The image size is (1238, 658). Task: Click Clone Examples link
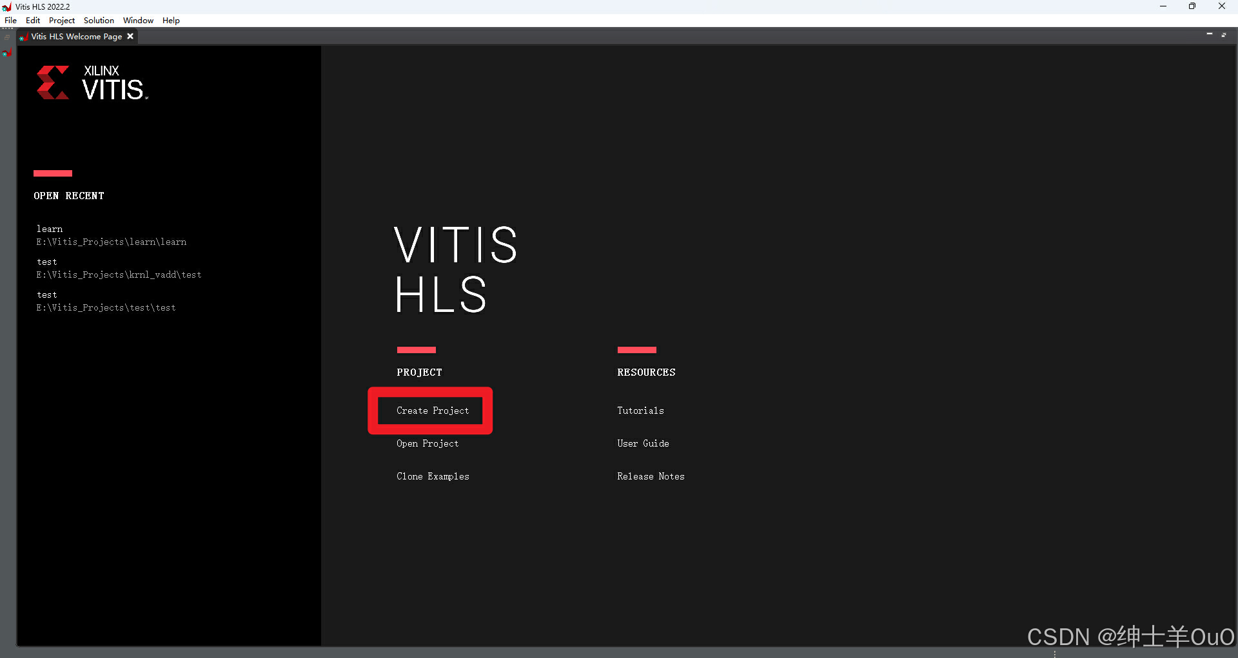(x=433, y=476)
